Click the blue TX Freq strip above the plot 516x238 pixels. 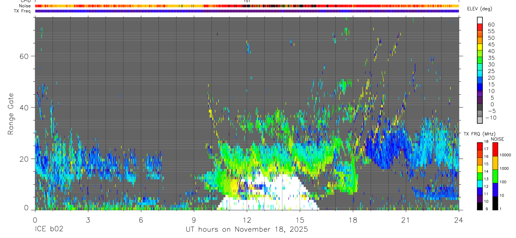tap(247, 11)
